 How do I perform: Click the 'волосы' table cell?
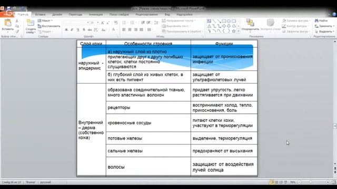tap(148, 167)
